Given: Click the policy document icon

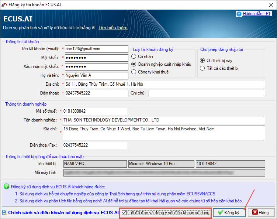Looking at the screenshot, I should (4, 213).
